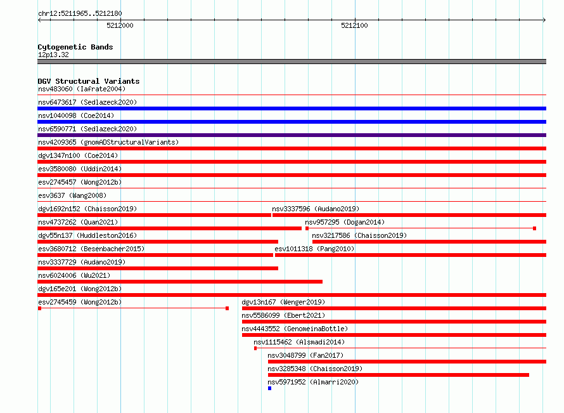Open variant nsv3217586 (Chaisson2019)

pos(359,235)
